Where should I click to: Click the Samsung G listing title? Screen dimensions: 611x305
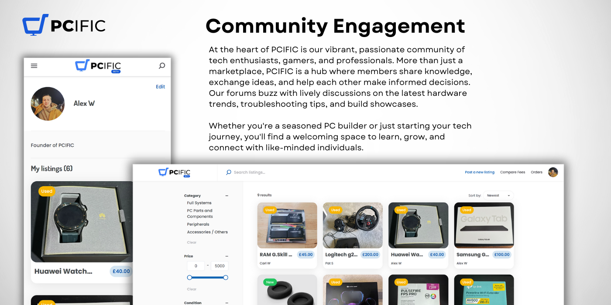473,254
